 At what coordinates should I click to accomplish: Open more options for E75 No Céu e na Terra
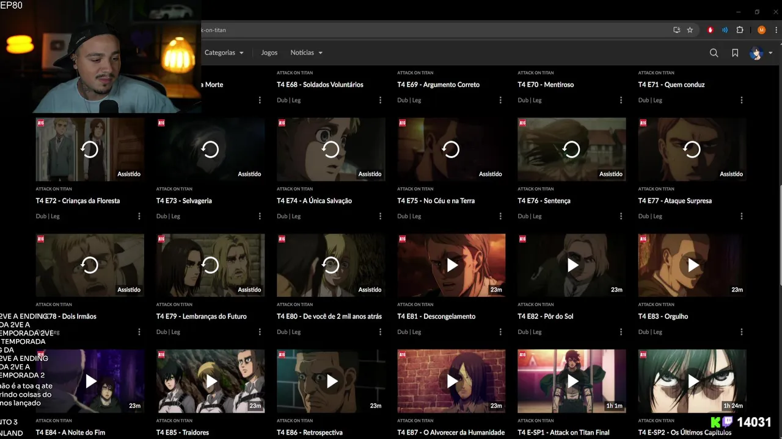[500, 216]
